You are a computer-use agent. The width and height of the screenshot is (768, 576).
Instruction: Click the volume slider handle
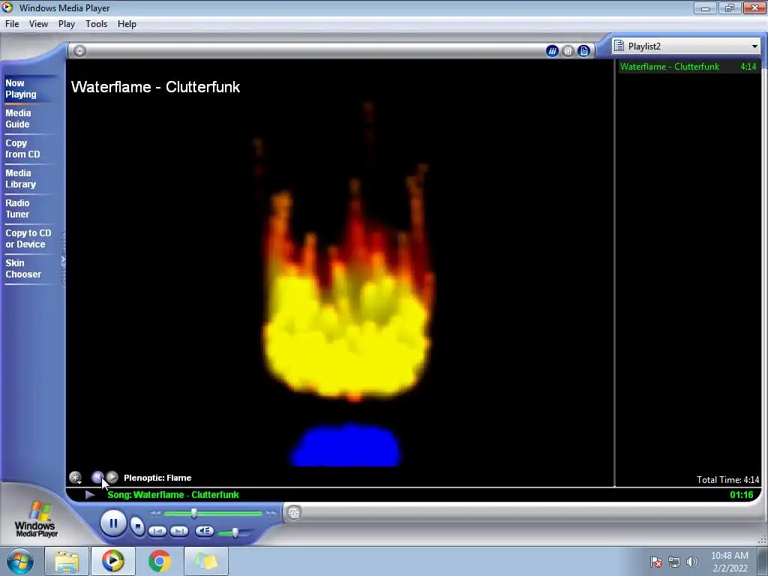[235, 532]
